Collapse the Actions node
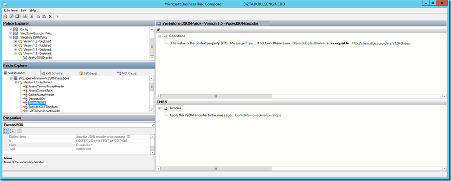451x181 pixels. [159, 108]
